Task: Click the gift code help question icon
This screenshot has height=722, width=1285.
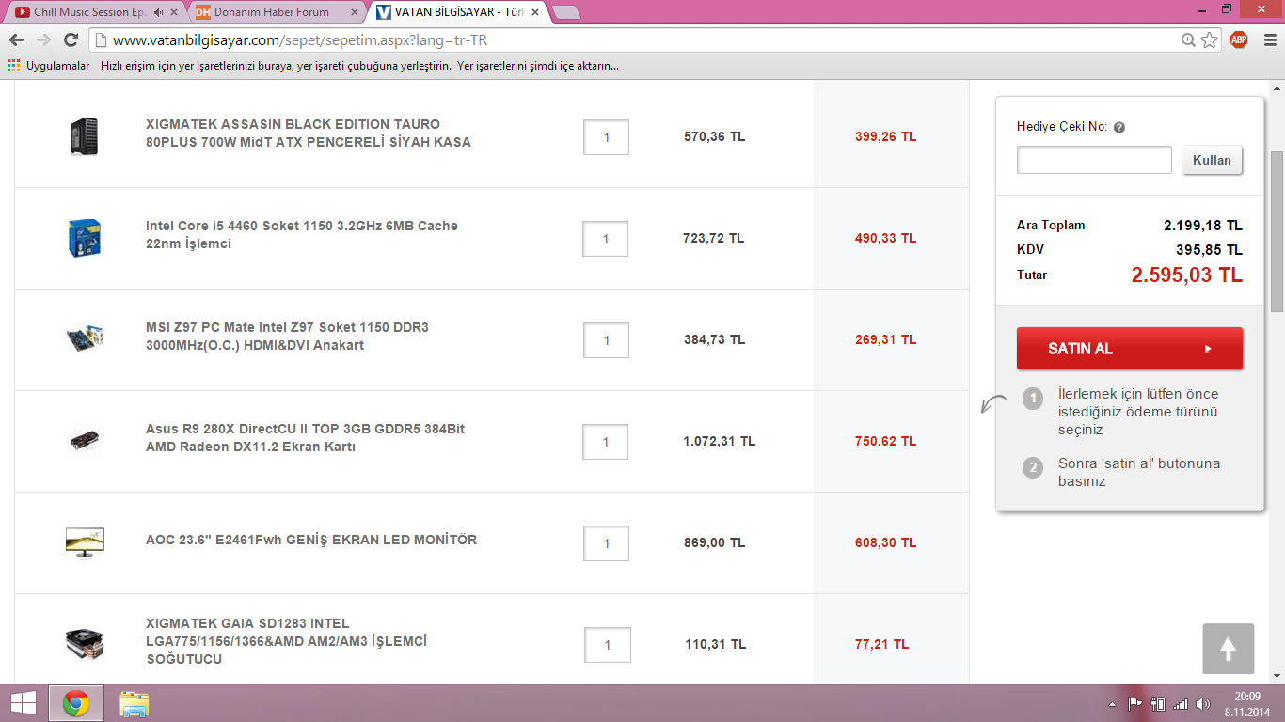Action: [x=1119, y=127]
